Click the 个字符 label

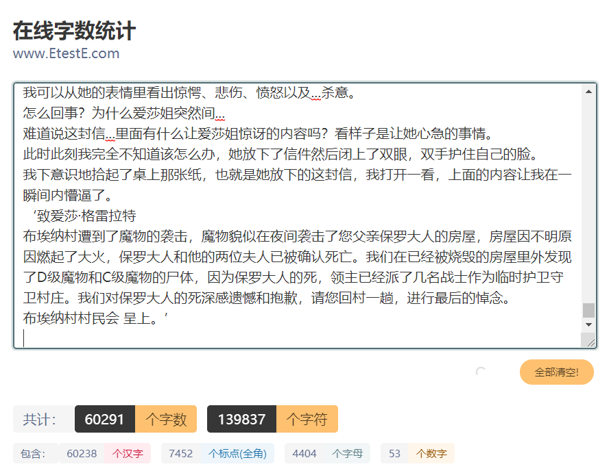[307, 419]
